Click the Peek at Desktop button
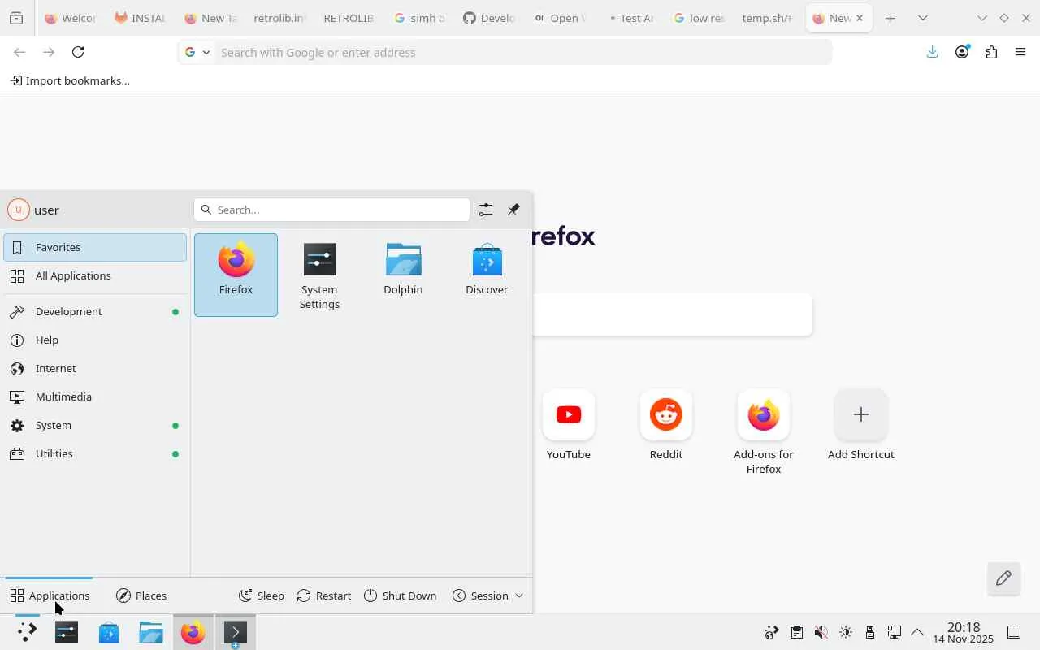The image size is (1040, 650). coord(1014,632)
